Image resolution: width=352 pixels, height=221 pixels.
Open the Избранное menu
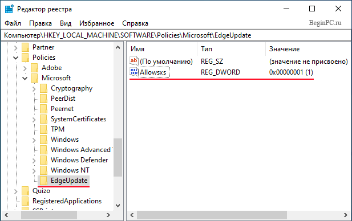click(96, 23)
